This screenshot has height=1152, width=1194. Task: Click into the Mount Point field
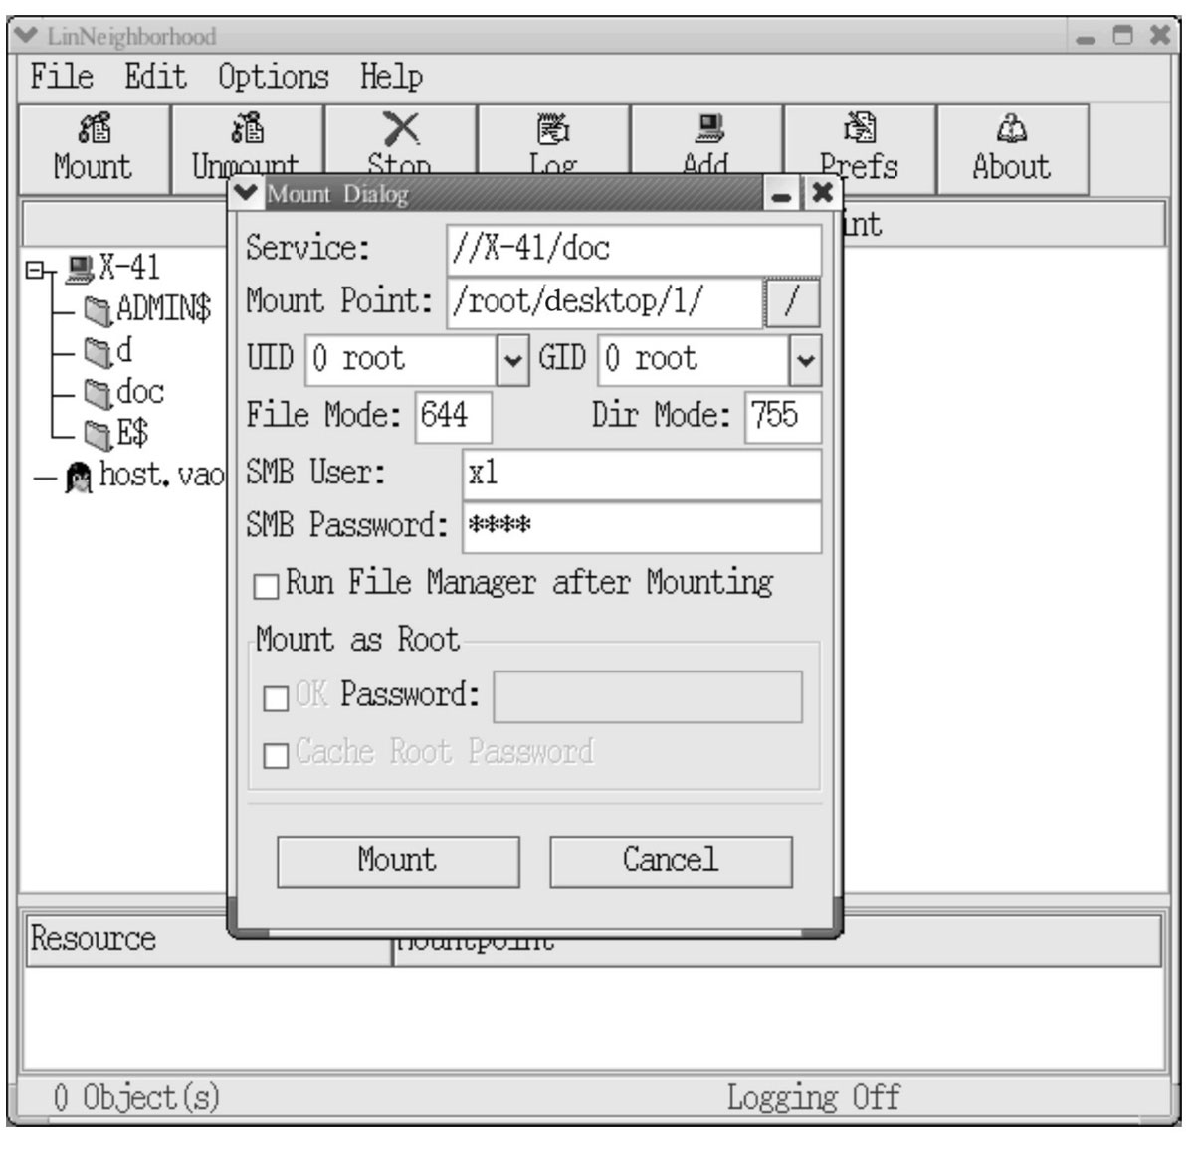click(x=604, y=302)
